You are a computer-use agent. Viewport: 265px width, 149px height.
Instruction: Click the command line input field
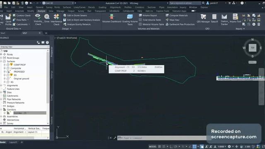(162, 138)
